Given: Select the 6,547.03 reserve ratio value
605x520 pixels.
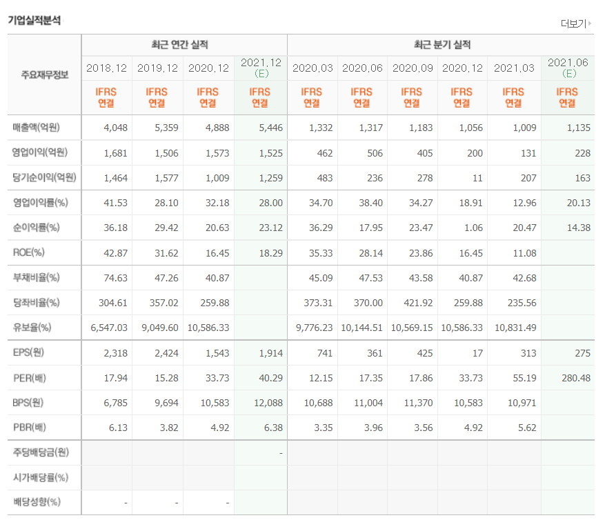Looking at the screenshot, I should point(109,328).
